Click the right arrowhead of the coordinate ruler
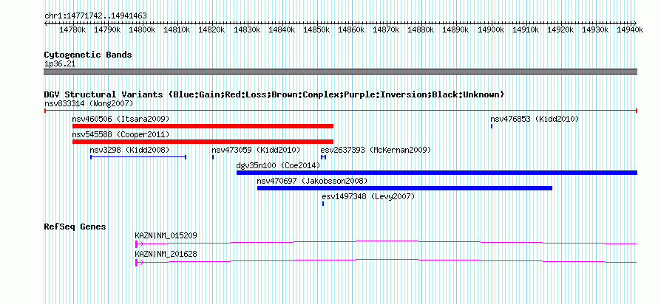The image size is (658, 304). click(x=634, y=23)
